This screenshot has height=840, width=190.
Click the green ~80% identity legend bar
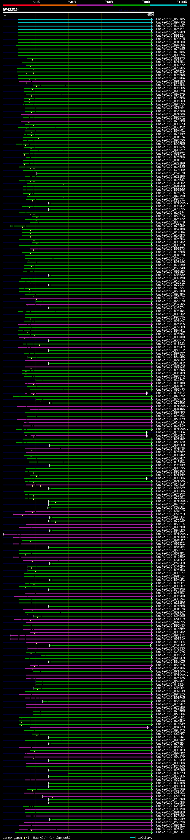click(132, 5)
